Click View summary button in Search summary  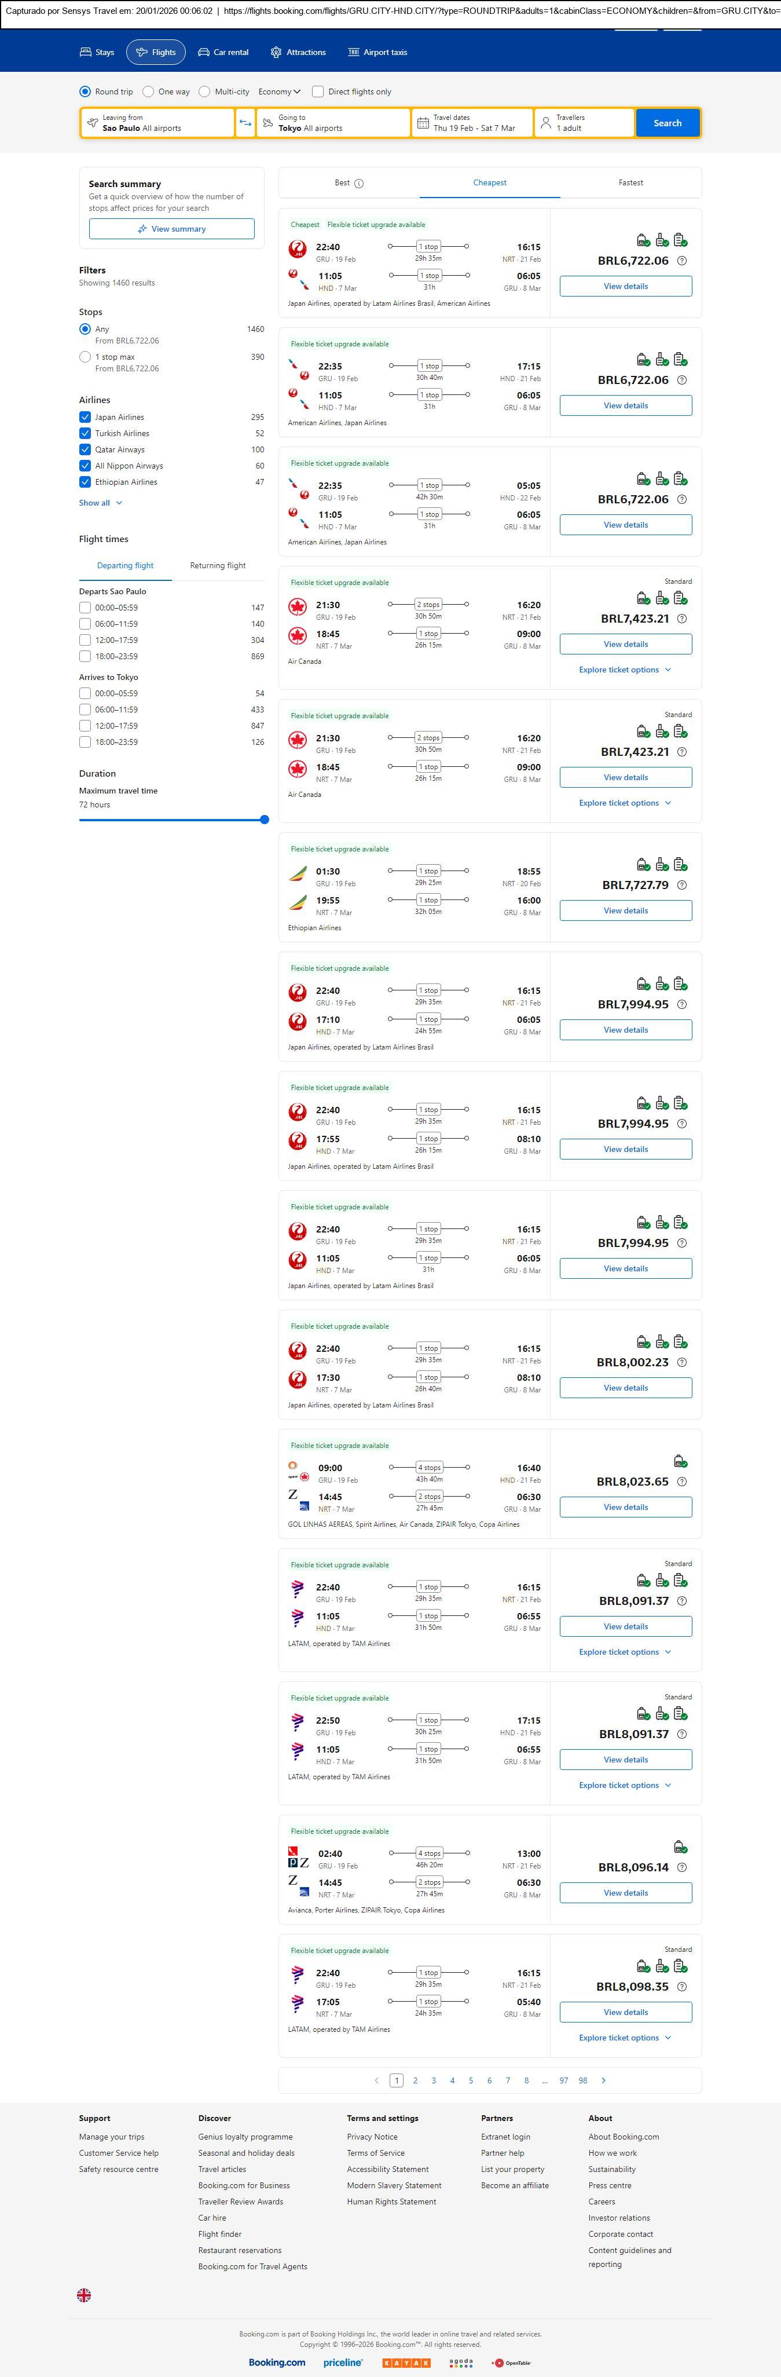click(x=171, y=229)
